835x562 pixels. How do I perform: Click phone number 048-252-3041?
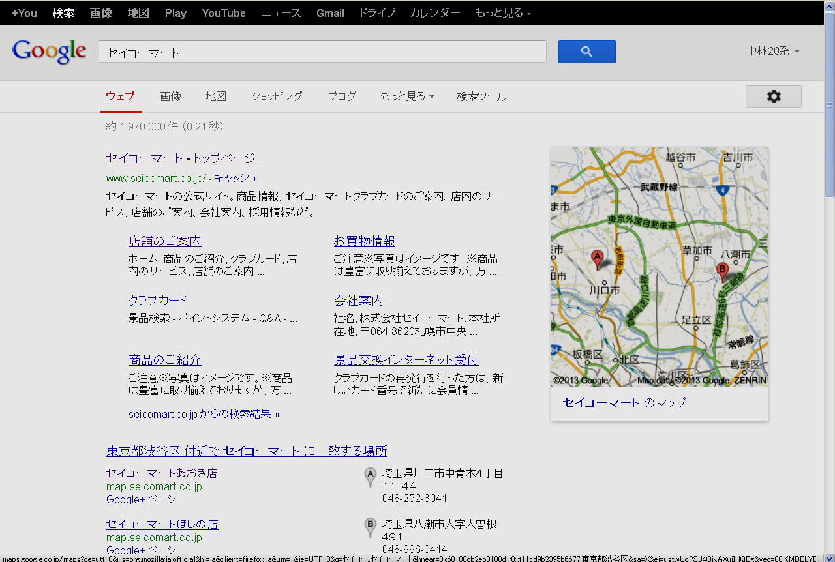pyautogui.click(x=415, y=499)
